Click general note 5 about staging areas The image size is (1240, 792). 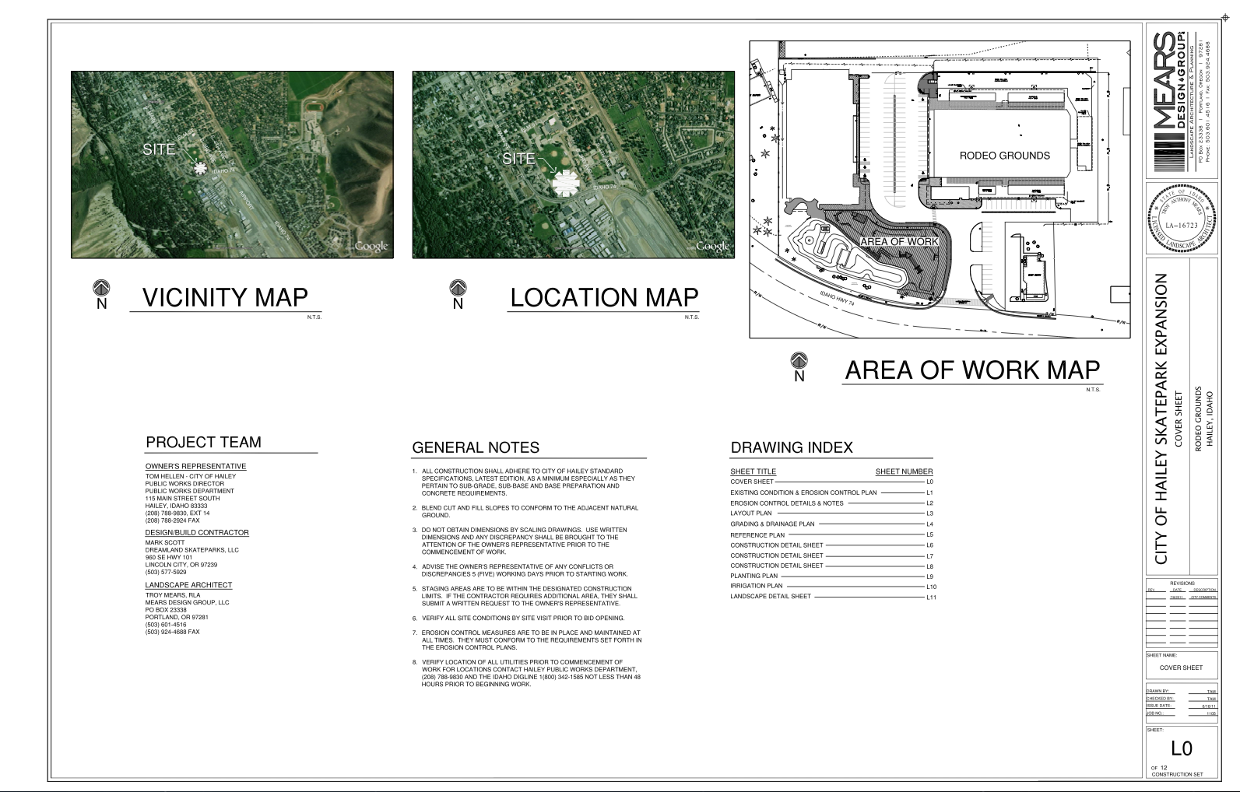point(525,596)
